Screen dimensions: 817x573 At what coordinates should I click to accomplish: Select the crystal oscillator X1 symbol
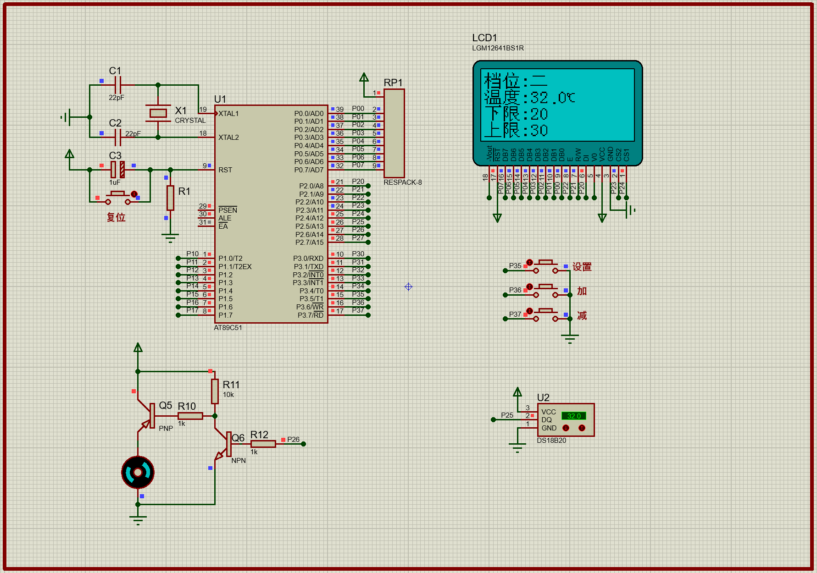pos(158,113)
